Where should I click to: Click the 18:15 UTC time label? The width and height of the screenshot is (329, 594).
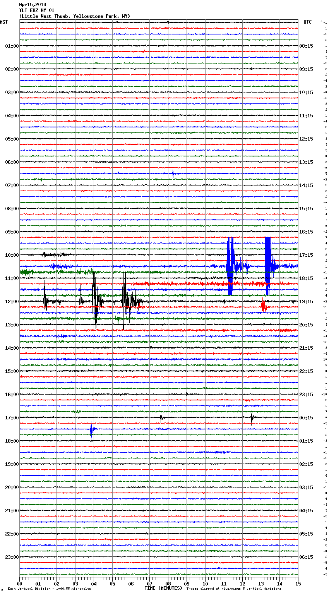tap(306, 278)
